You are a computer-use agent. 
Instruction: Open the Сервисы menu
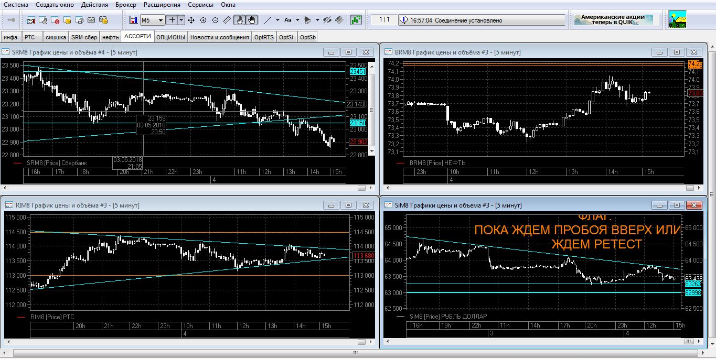click(x=201, y=5)
